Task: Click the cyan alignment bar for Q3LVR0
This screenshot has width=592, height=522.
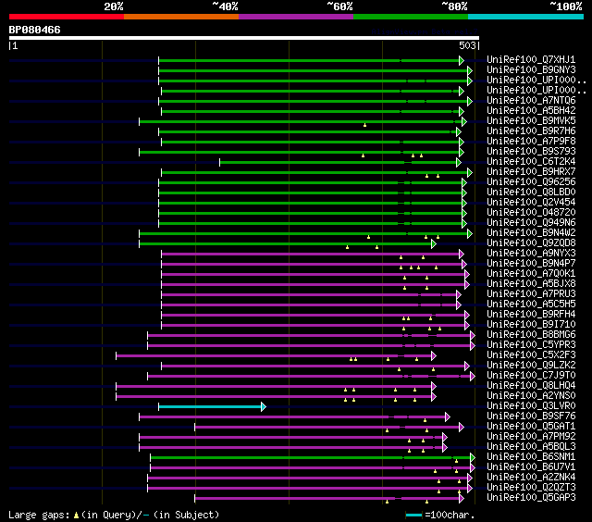Action: tap(210, 407)
